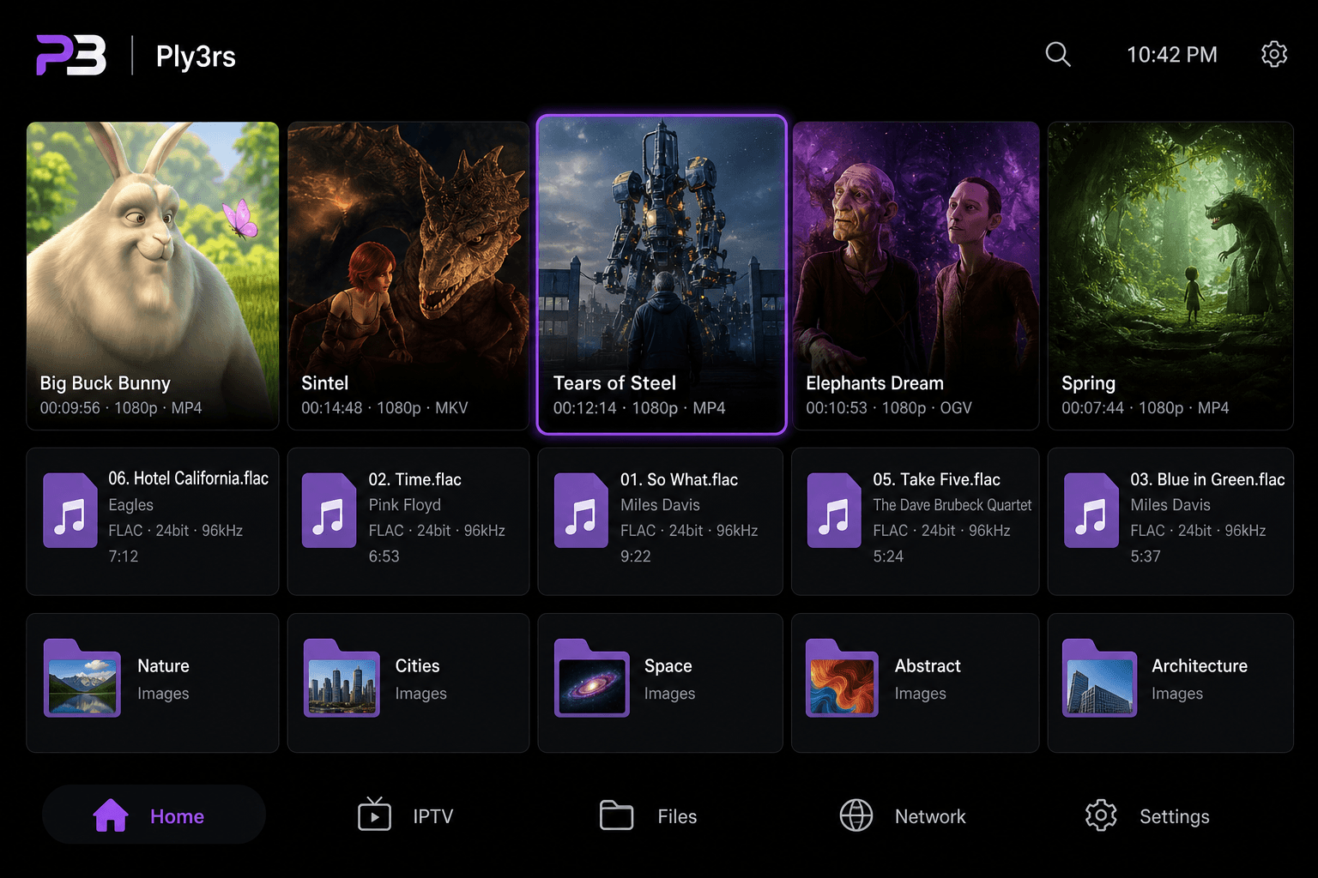1318x878 pixels.
Task: Open the Architecture folder label
Action: 1199,666
